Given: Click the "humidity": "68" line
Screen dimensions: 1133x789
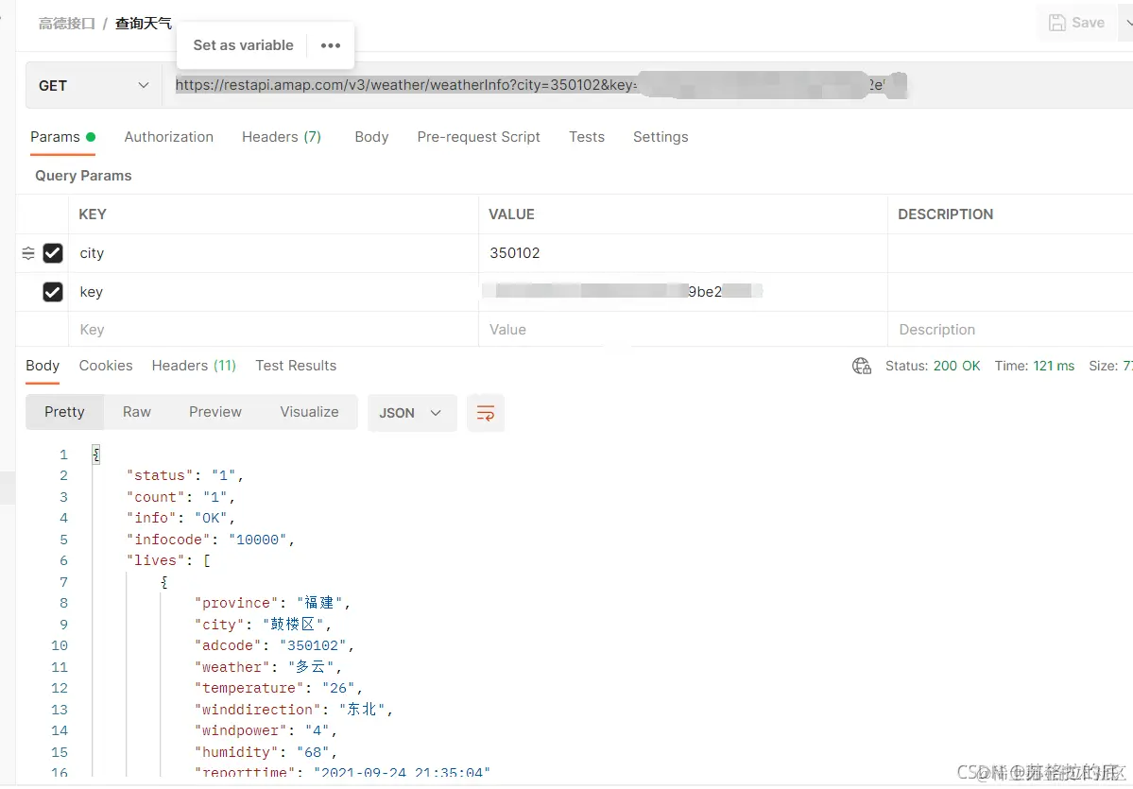Looking at the screenshot, I should 266,752.
